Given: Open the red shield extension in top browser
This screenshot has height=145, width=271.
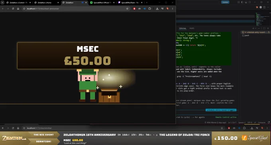Looking at the screenshot, I should 134,9.
